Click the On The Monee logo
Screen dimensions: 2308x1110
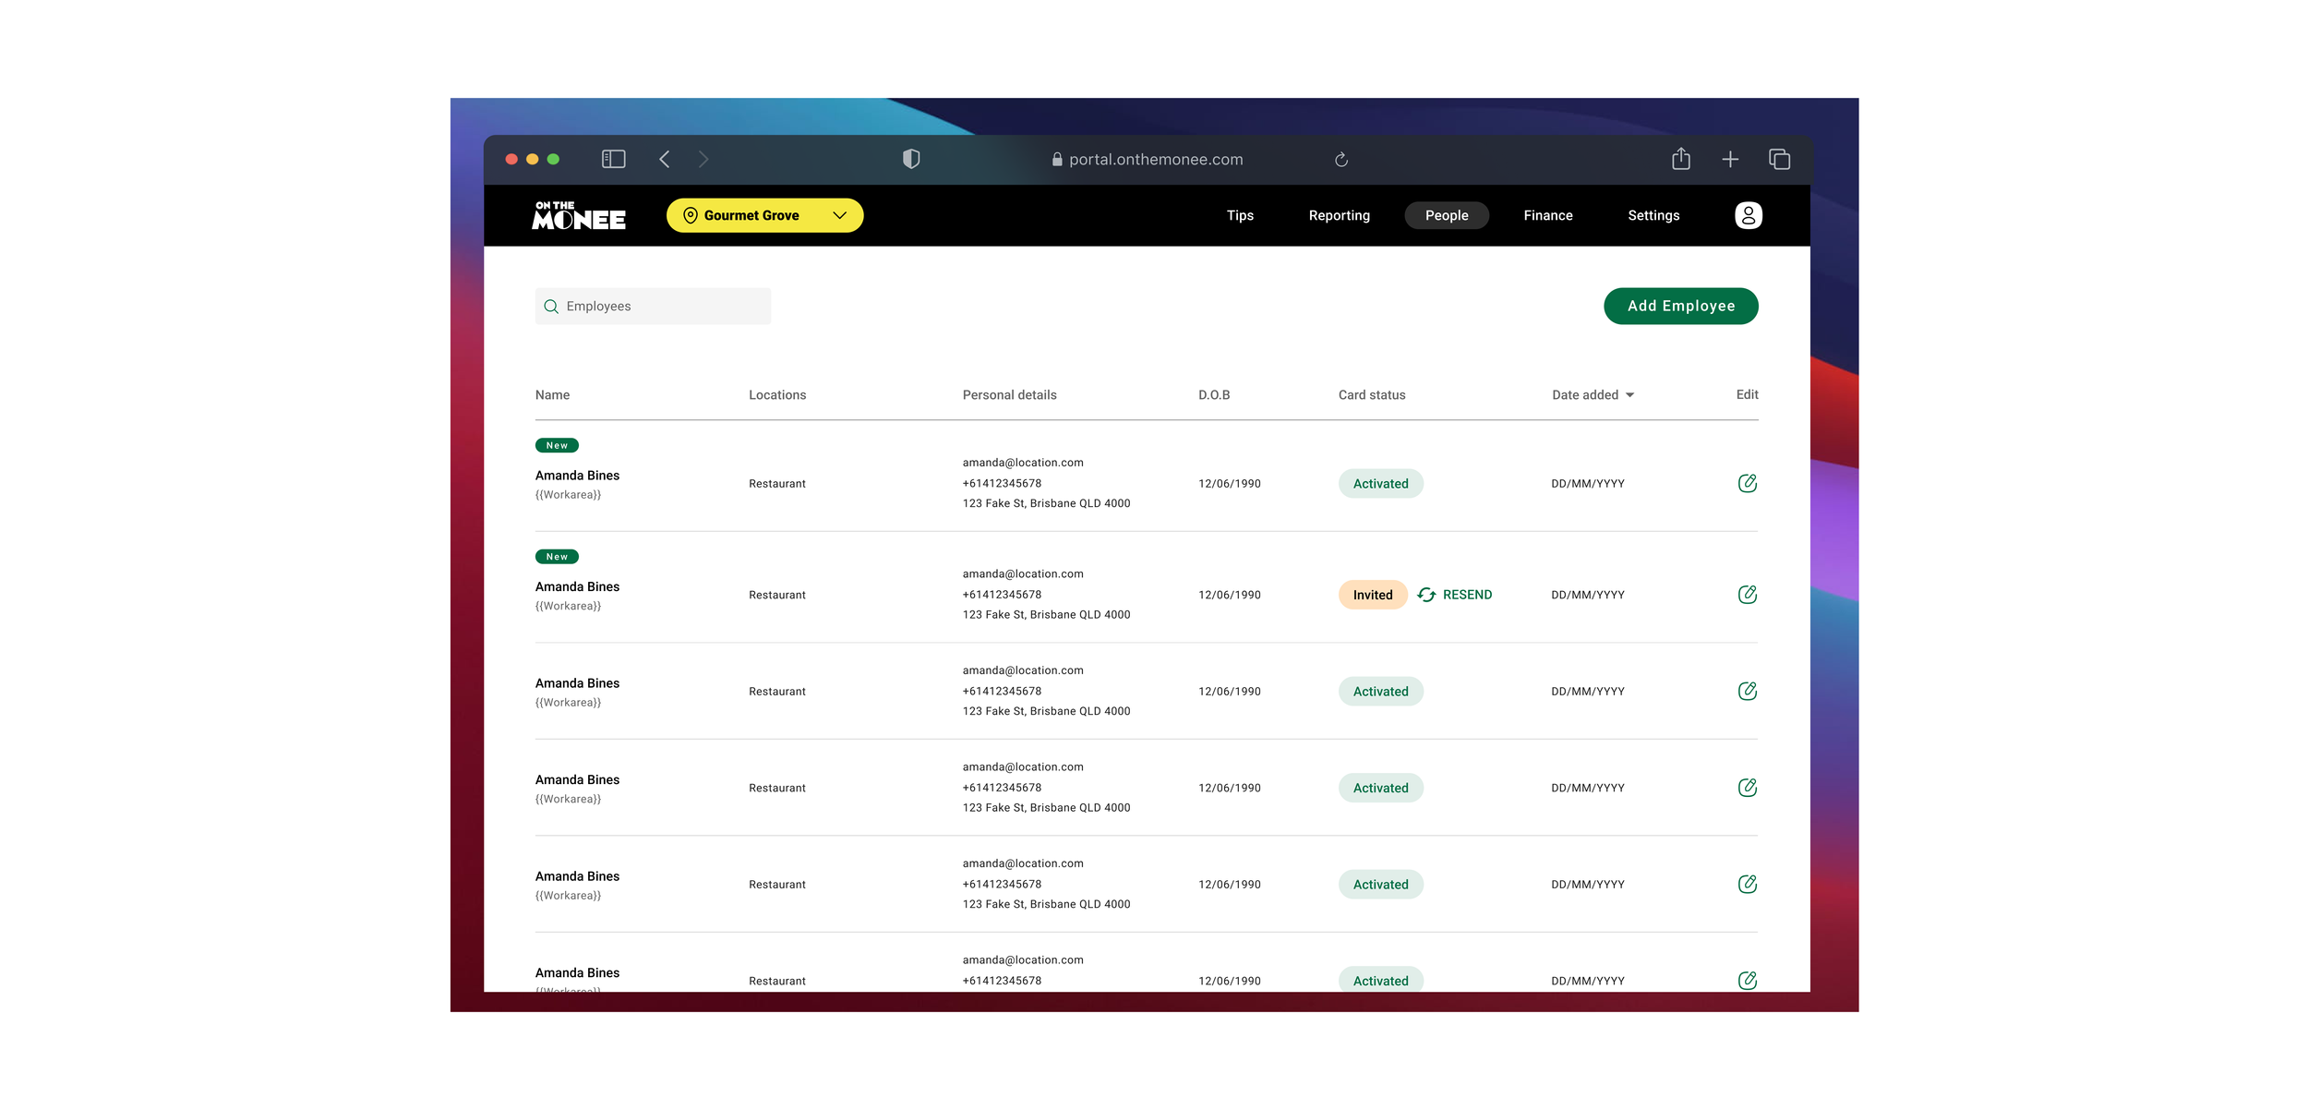pos(579,215)
